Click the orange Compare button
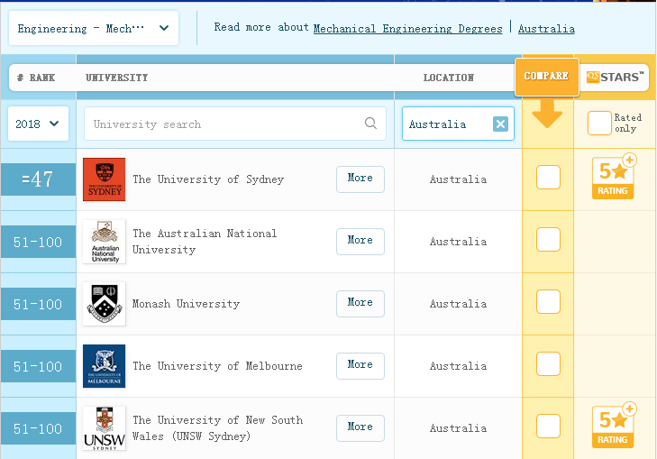The image size is (657, 459). (x=546, y=76)
